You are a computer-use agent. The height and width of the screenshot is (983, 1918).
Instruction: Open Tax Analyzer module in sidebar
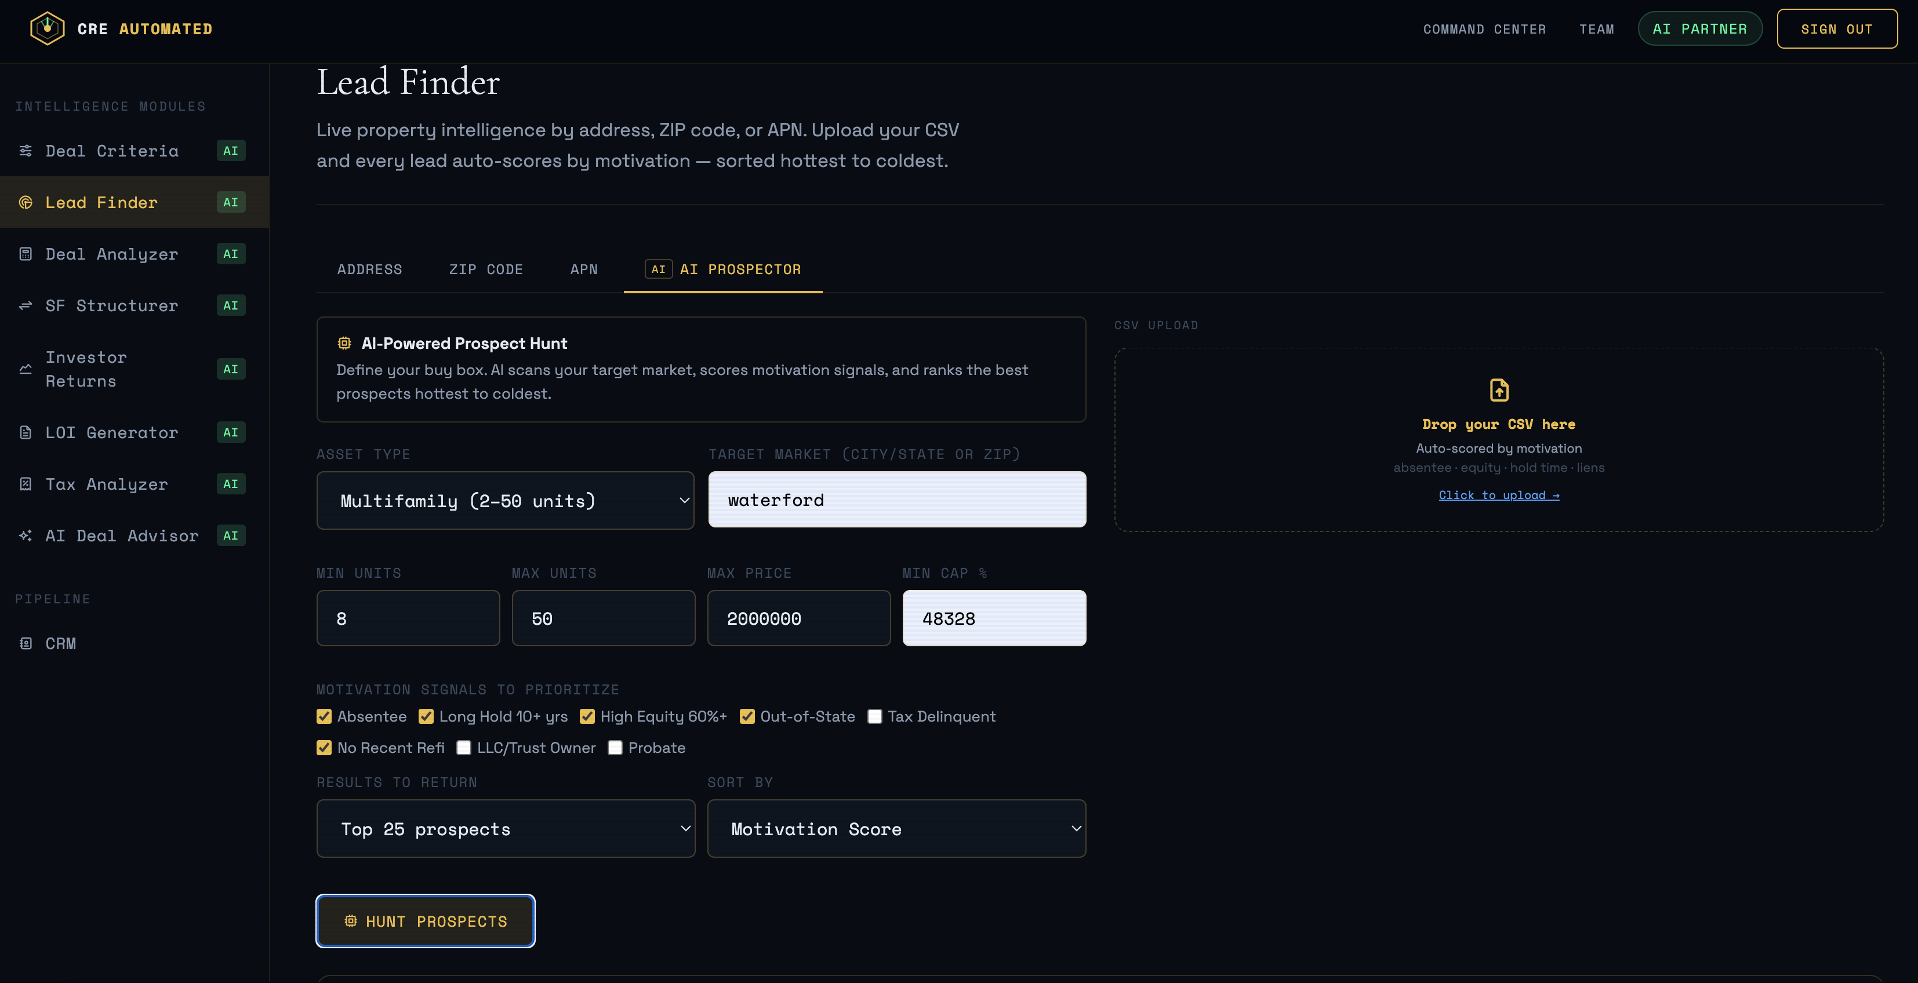coord(134,485)
